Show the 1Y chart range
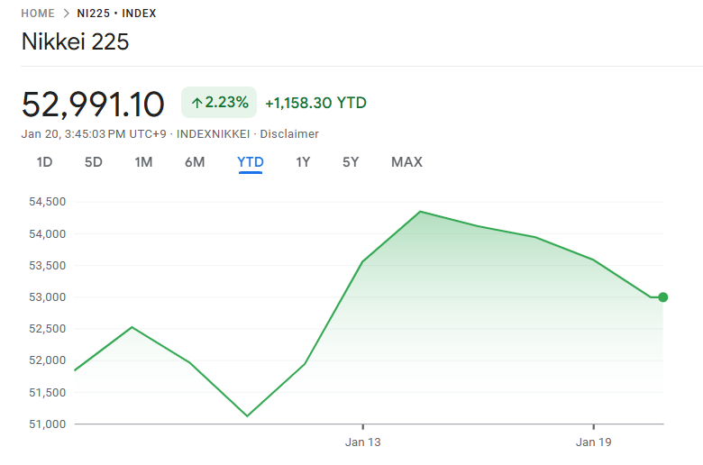This screenshot has width=703, height=465. [303, 162]
